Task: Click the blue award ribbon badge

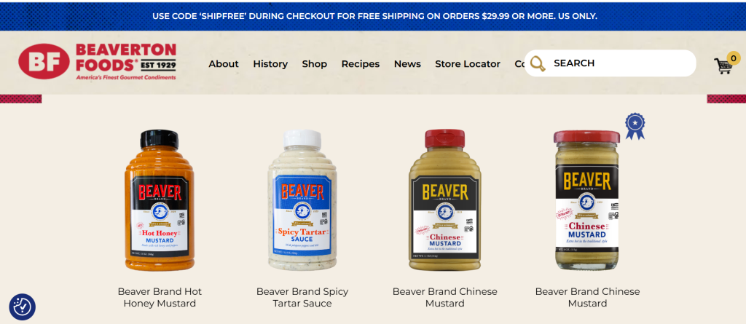Action: click(x=635, y=126)
